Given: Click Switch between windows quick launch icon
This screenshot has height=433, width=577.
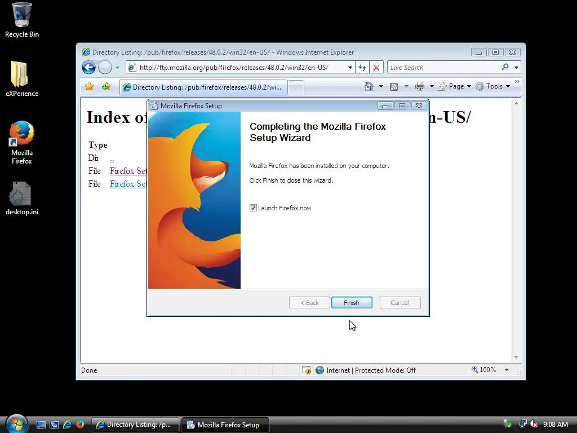Looking at the screenshot, I should pos(54,425).
